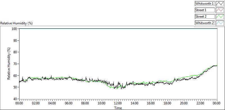Click the 12:00 time axis marker
Viewport: 225px width, 110px height.
point(118,103)
